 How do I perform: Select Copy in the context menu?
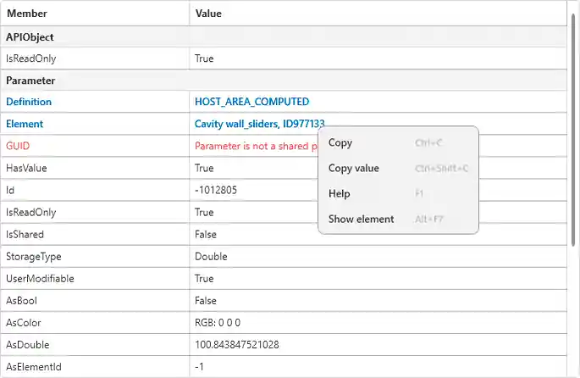click(x=340, y=143)
